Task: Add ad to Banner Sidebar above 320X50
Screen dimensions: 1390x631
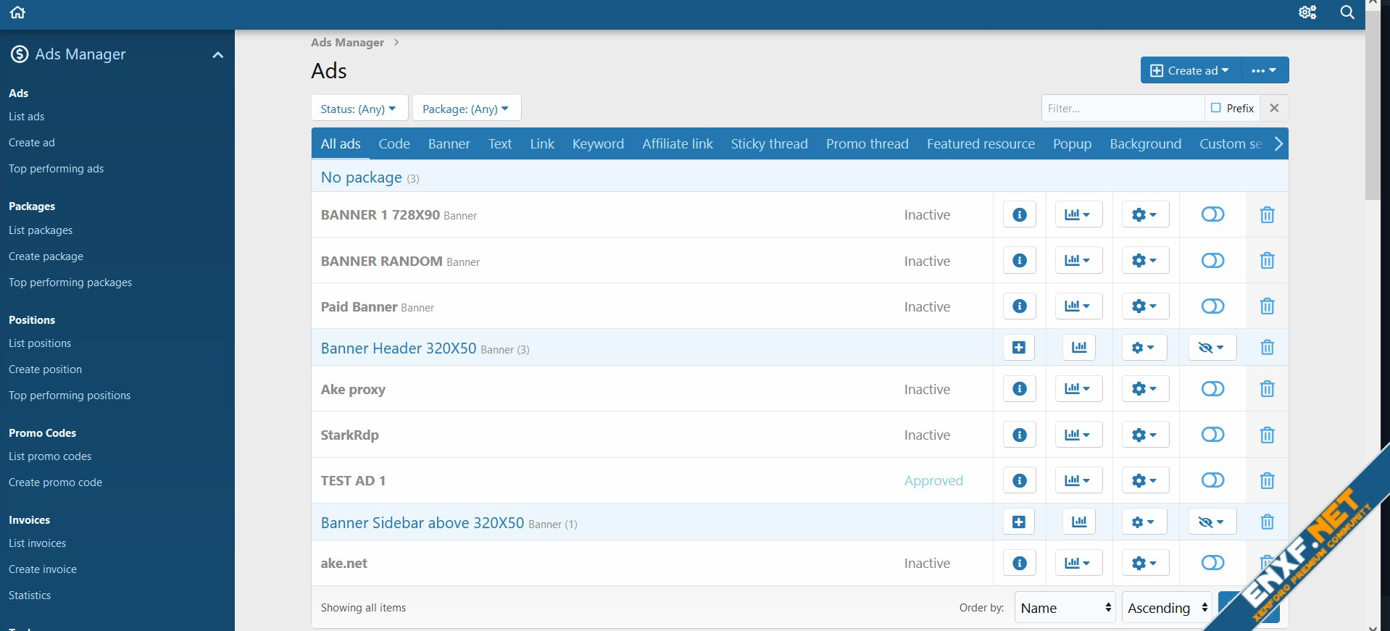Action: 1018,522
